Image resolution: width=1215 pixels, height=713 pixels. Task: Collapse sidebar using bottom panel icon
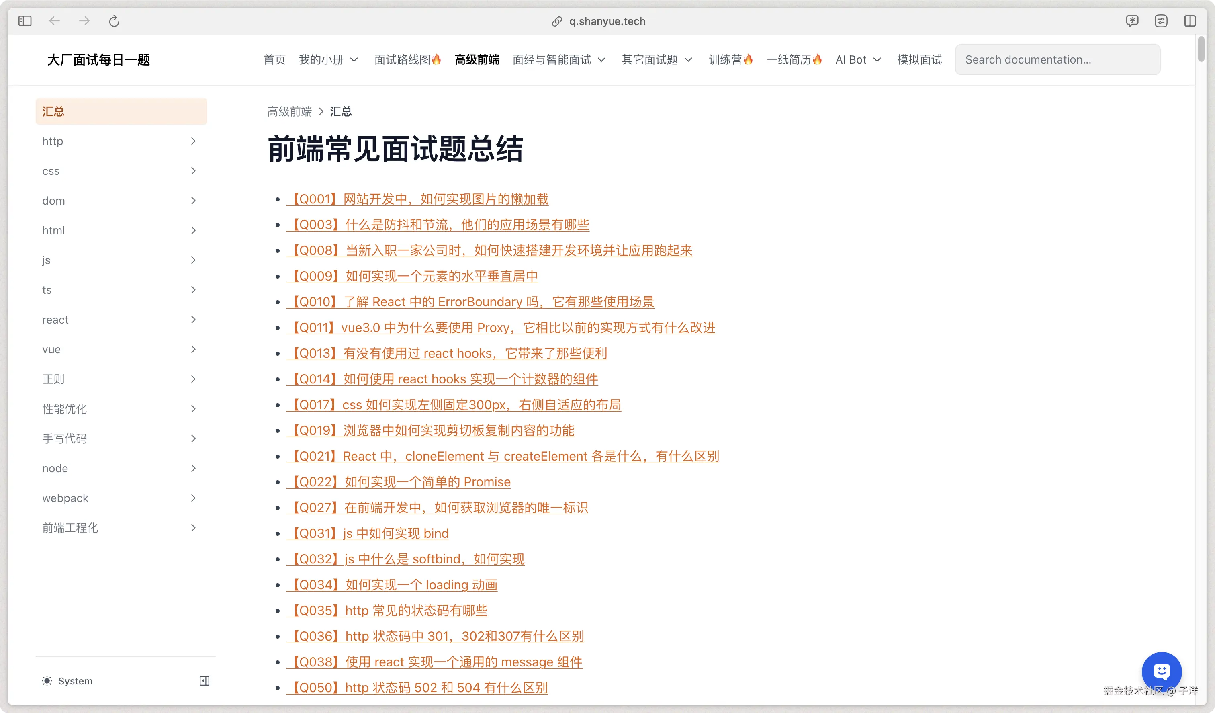[205, 681]
